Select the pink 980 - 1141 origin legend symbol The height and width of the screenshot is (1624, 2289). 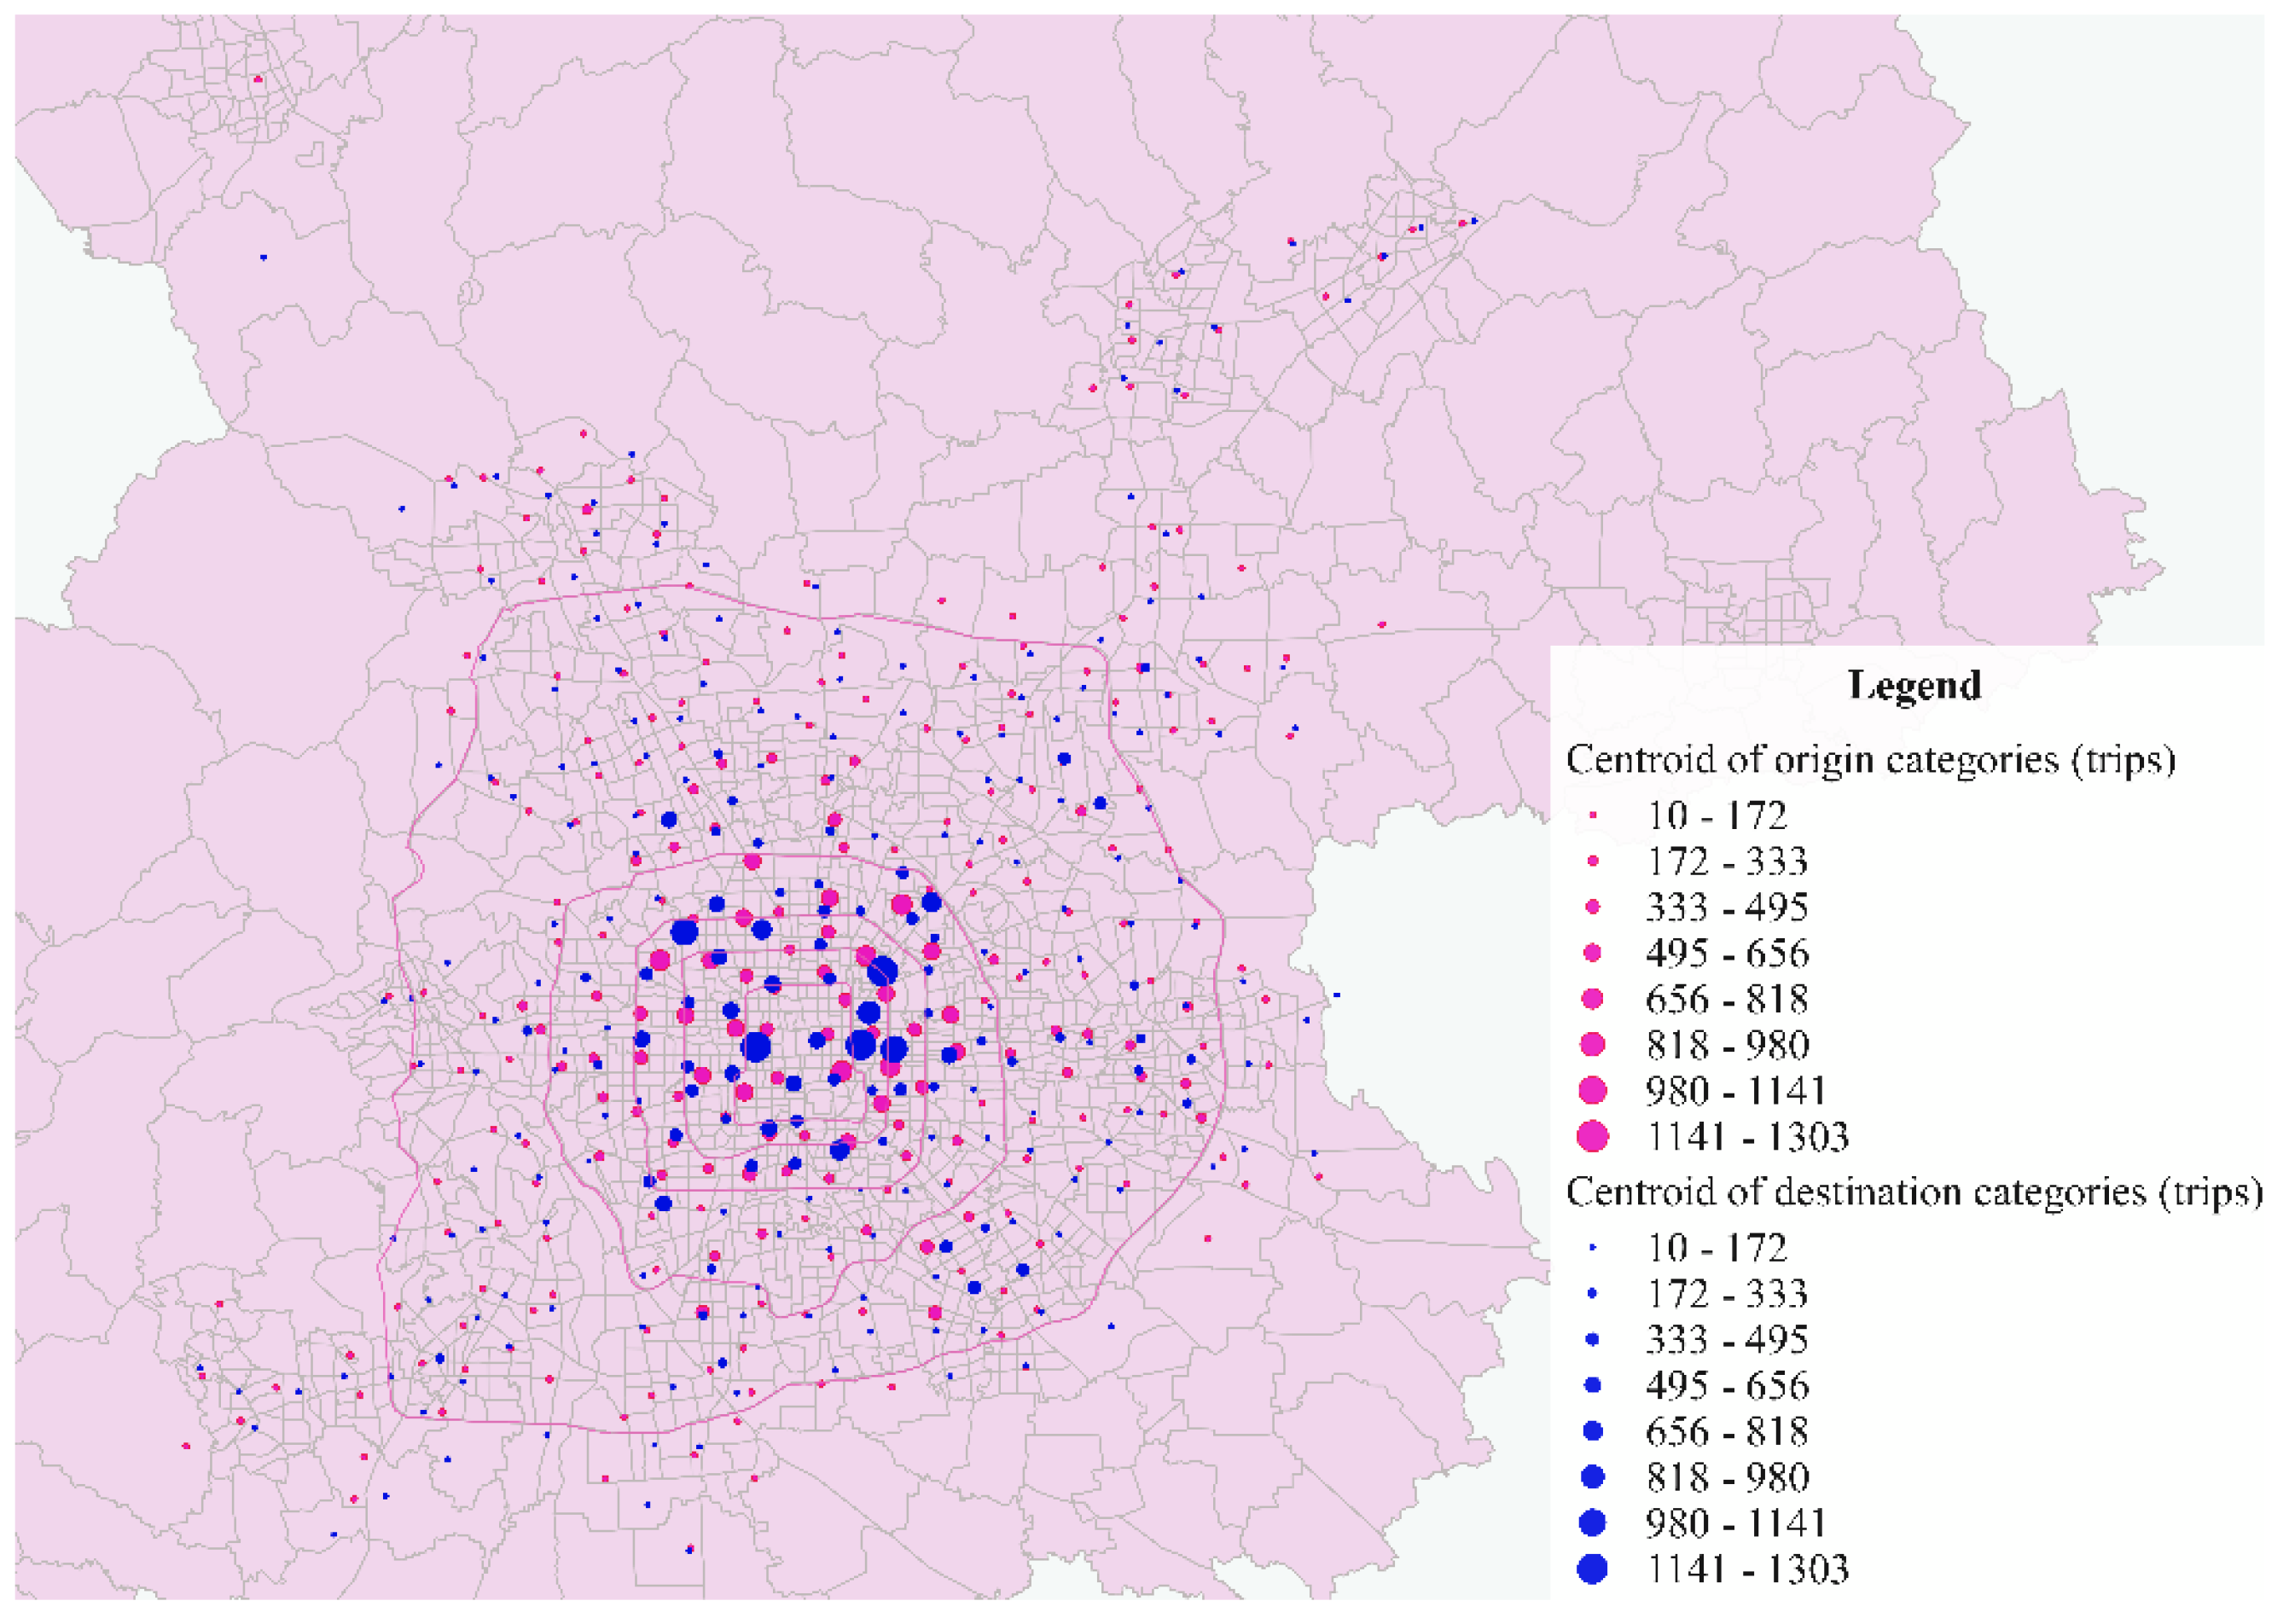(1592, 1090)
